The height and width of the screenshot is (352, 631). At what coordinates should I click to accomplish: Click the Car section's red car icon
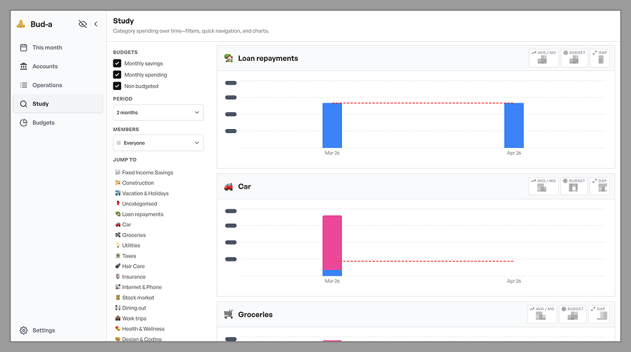pos(228,186)
